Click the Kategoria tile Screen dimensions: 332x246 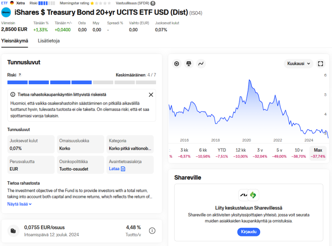(x=130, y=144)
